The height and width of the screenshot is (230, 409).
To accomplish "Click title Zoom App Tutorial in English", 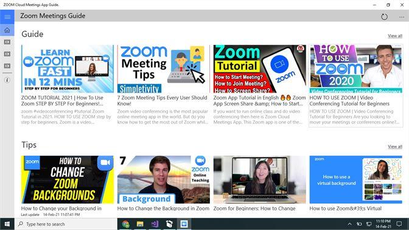I will click(x=259, y=100).
